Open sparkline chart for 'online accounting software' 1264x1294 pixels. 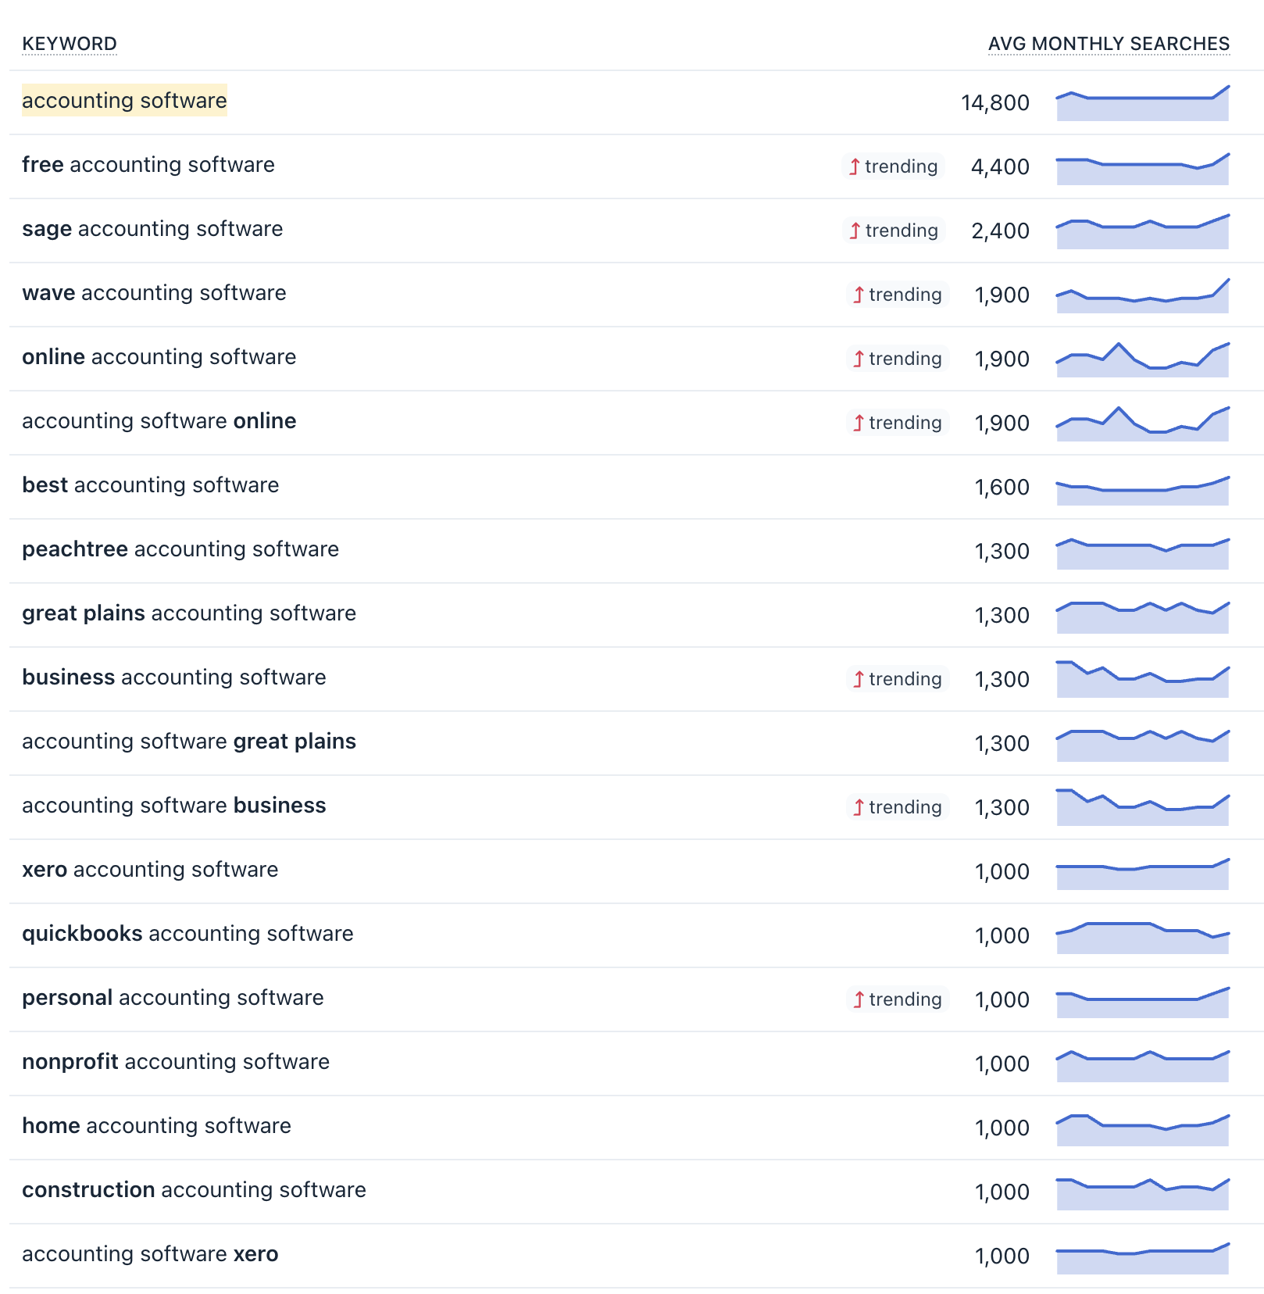pyautogui.click(x=1143, y=359)
